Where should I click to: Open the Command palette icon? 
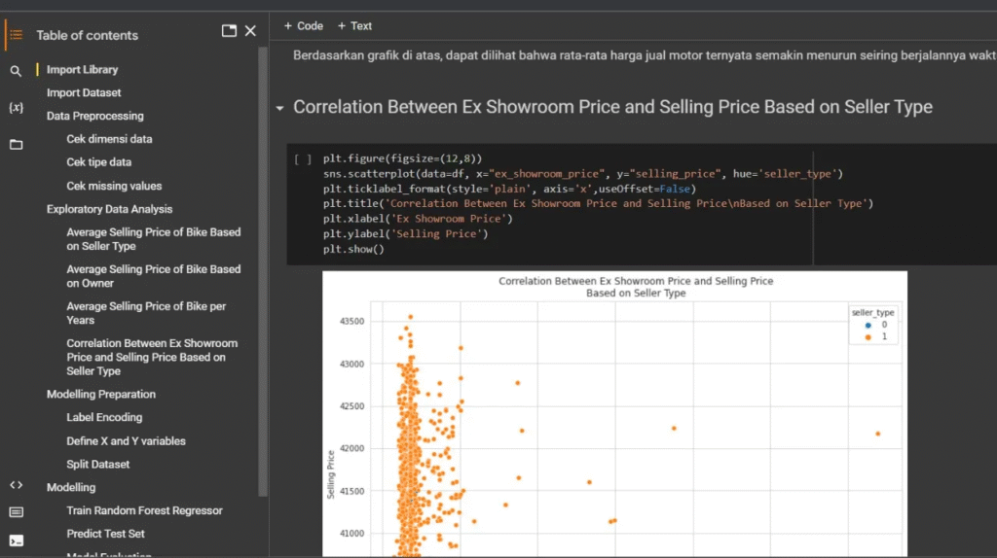(x=16, y=512)
